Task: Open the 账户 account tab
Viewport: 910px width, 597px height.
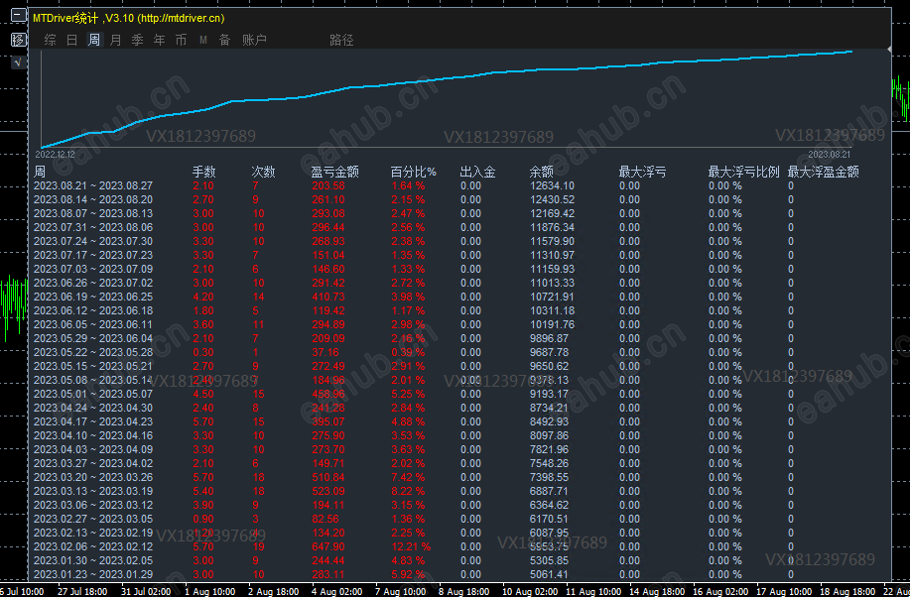Action: (x=254, y=40)
